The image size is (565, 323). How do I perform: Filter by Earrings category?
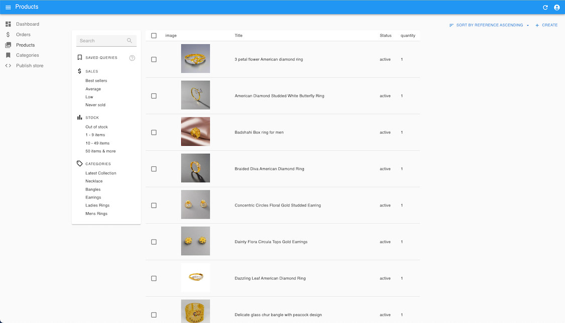pyautogui.click(x=93, y=197)
